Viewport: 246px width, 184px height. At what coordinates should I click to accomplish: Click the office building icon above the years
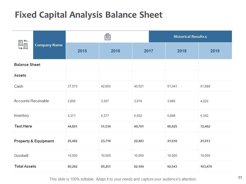[x=108, y=37]
